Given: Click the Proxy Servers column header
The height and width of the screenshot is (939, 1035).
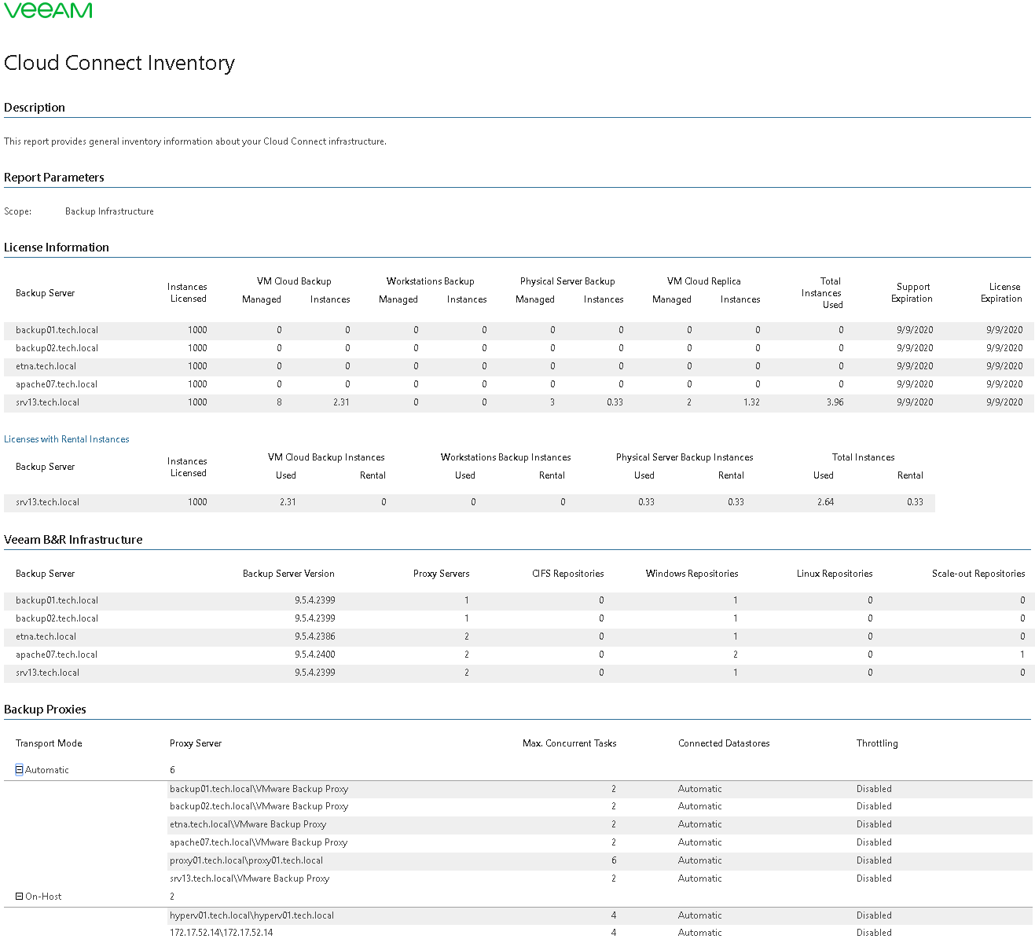Looking at the screenshot, I should 441,574.
